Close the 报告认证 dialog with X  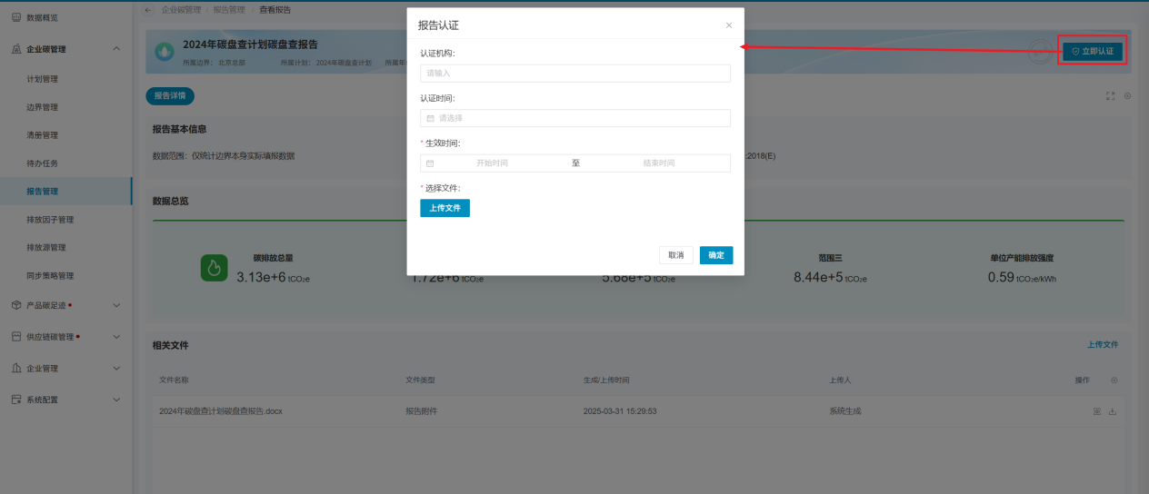728,25
